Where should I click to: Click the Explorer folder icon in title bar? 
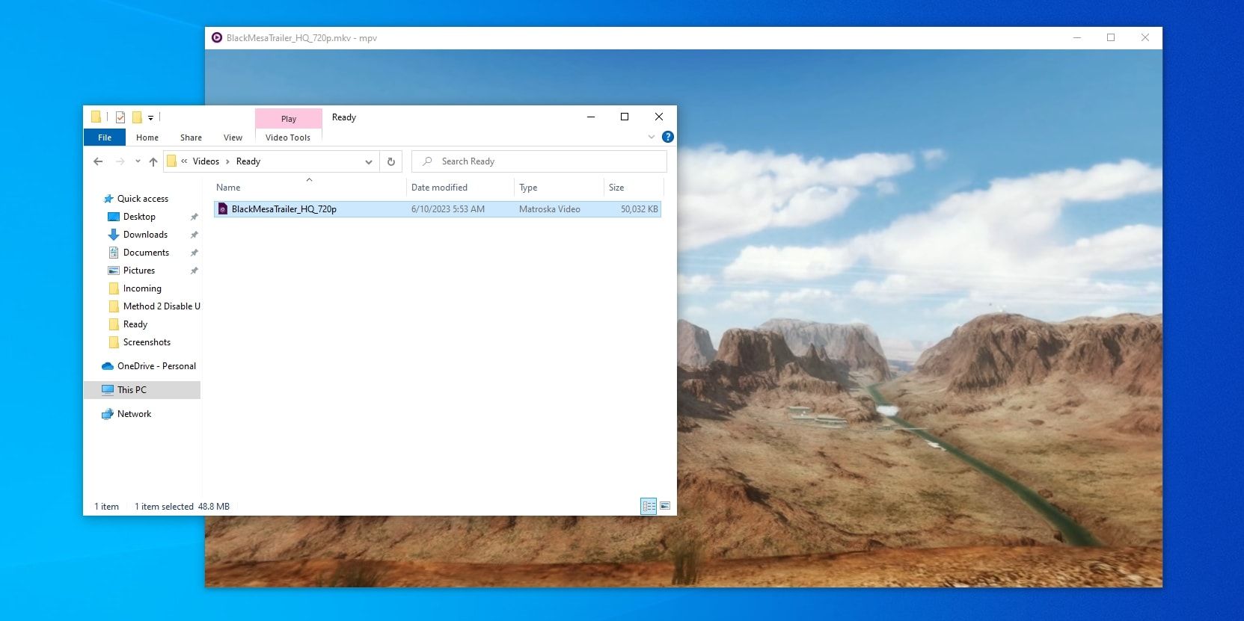click(96, 117)
